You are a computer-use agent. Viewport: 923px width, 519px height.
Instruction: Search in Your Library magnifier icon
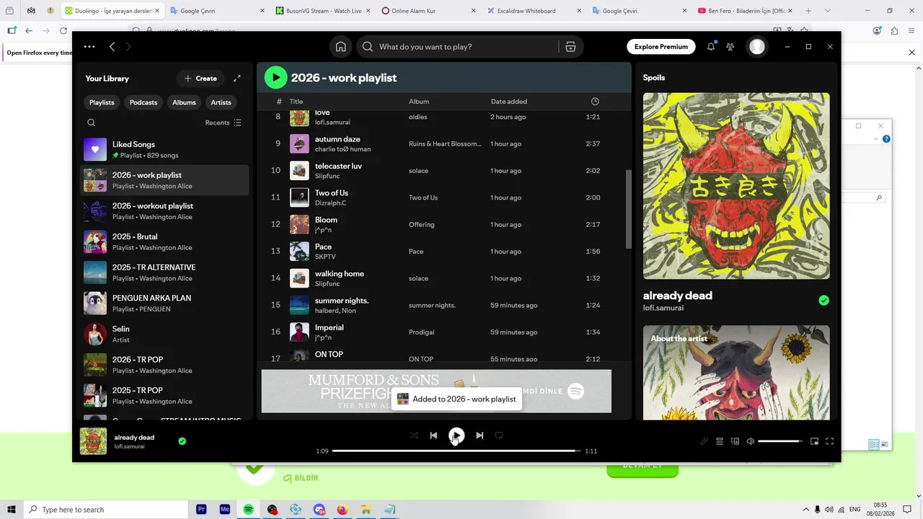coord(92,123)
